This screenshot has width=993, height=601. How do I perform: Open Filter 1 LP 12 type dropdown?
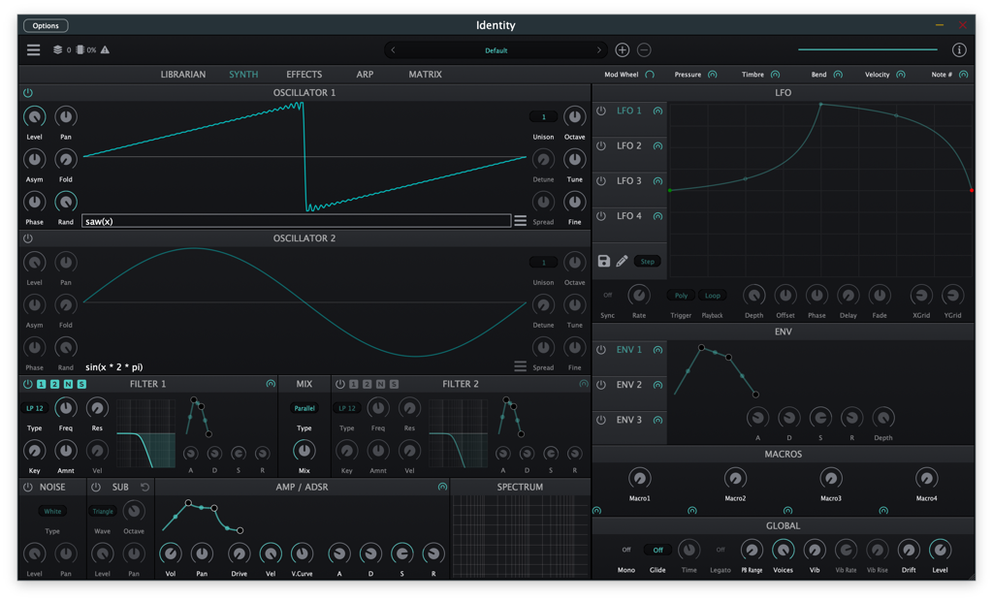coord(35,408)
